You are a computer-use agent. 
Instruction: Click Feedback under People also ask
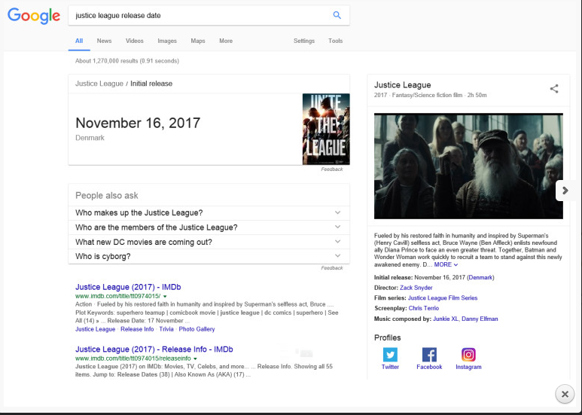pyautogui.click(x=332, y=268)
